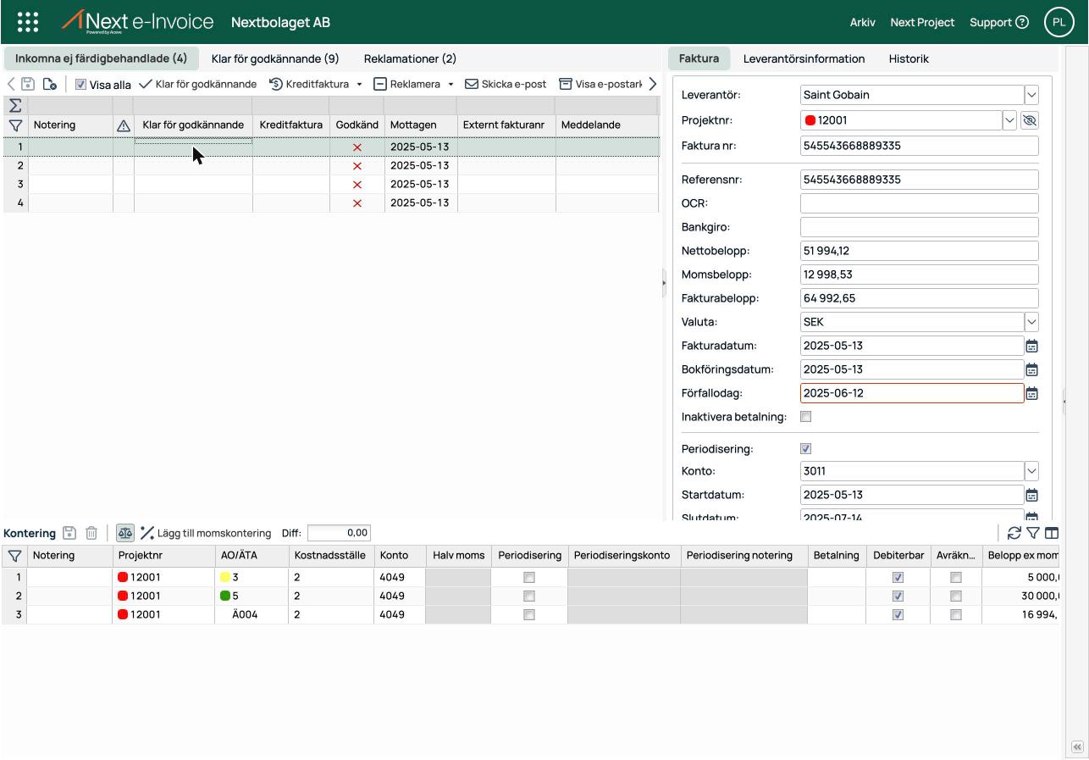Uncheck Debiterbar in Kontering row 1

898,578
